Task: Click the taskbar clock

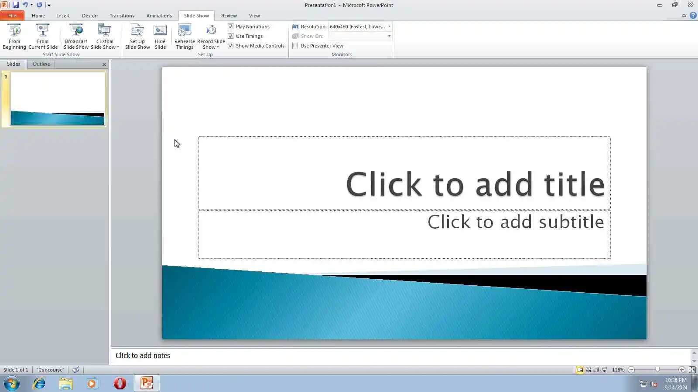Action: coord(676,384)
